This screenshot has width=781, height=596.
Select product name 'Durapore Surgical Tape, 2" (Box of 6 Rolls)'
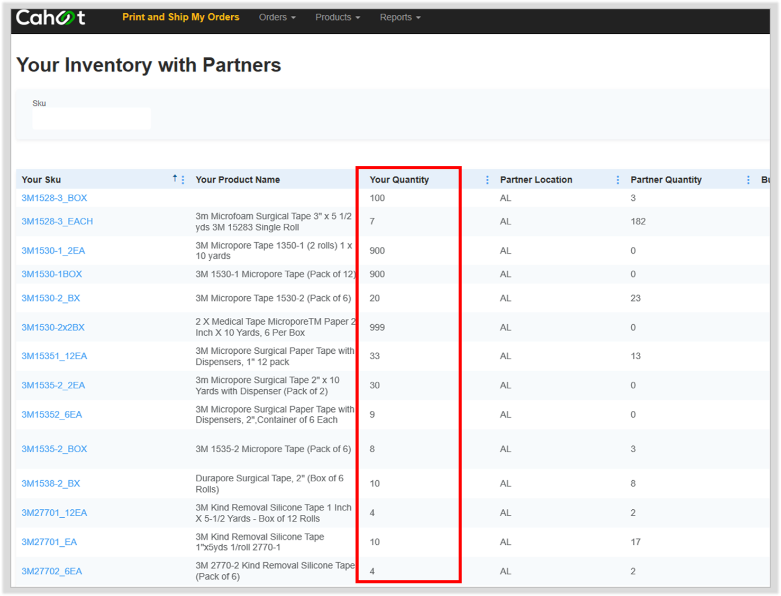[269, 484]
